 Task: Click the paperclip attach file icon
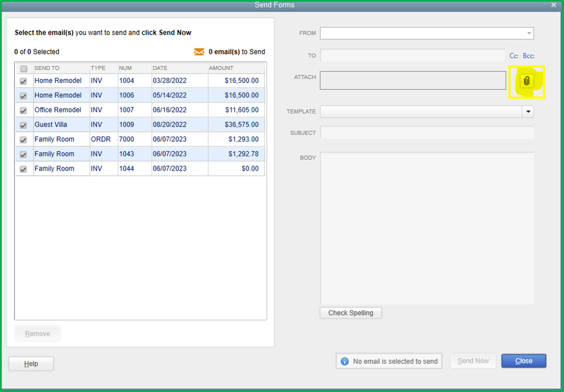pos(527,81)
